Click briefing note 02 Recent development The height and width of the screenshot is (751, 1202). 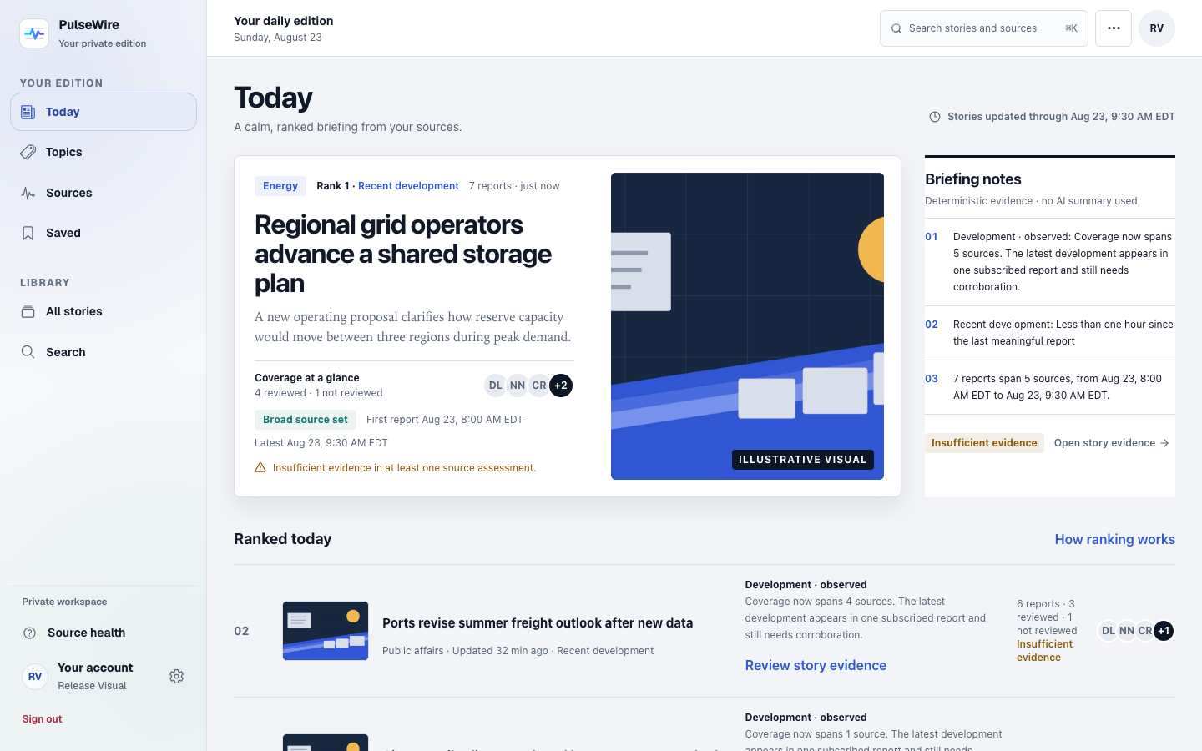(x=1050, y=333)
